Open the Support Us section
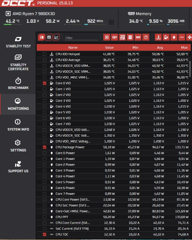192x240 pixels. click(x=18, y=167)
